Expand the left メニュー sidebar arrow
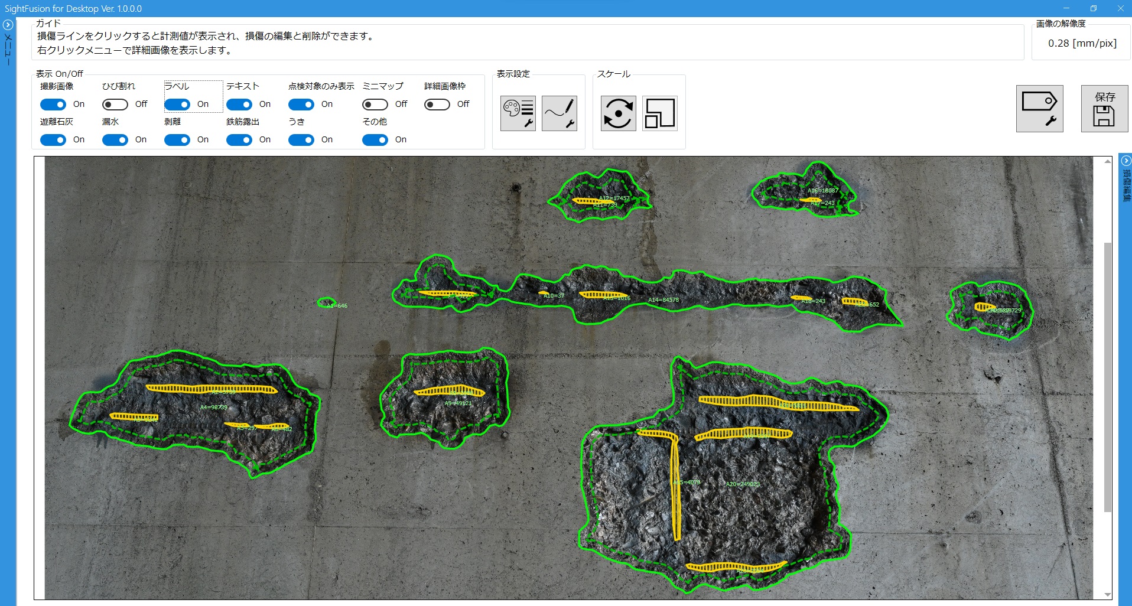This screenshot has height=606, width=1132. (x=8, y=25)
